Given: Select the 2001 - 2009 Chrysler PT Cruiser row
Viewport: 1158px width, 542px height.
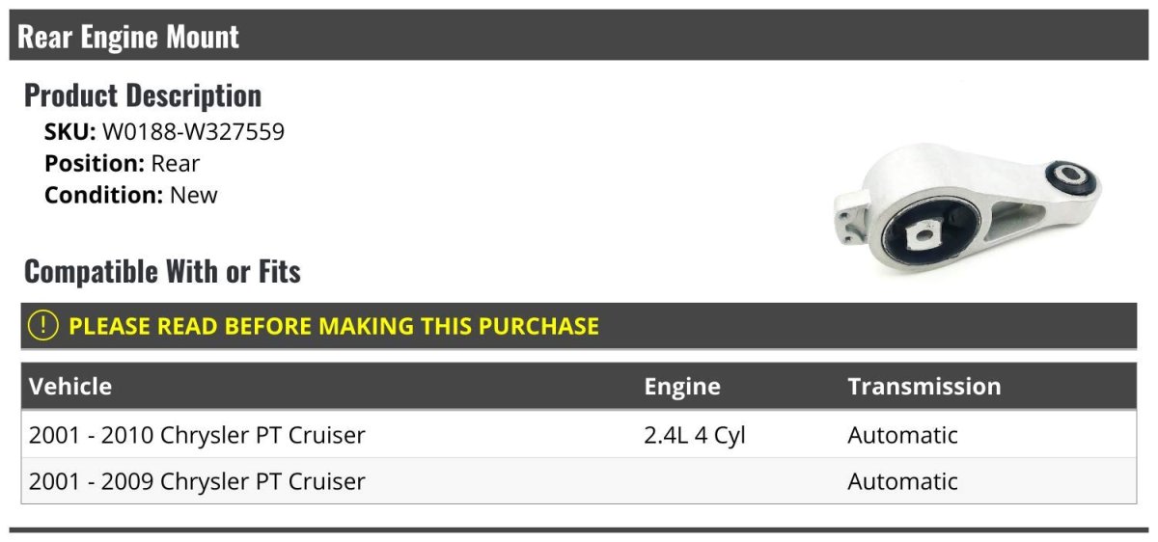Looking at the screenshot, I should point(197,481).
